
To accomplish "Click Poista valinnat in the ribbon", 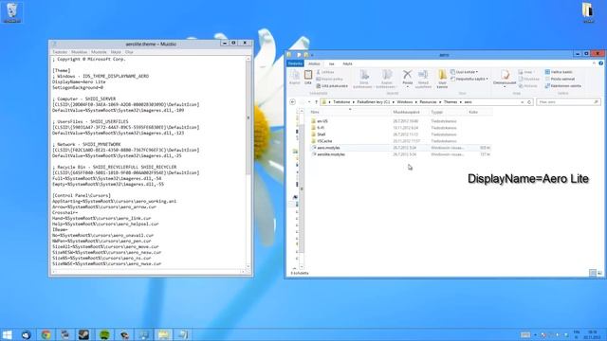I will coord(560,80).
